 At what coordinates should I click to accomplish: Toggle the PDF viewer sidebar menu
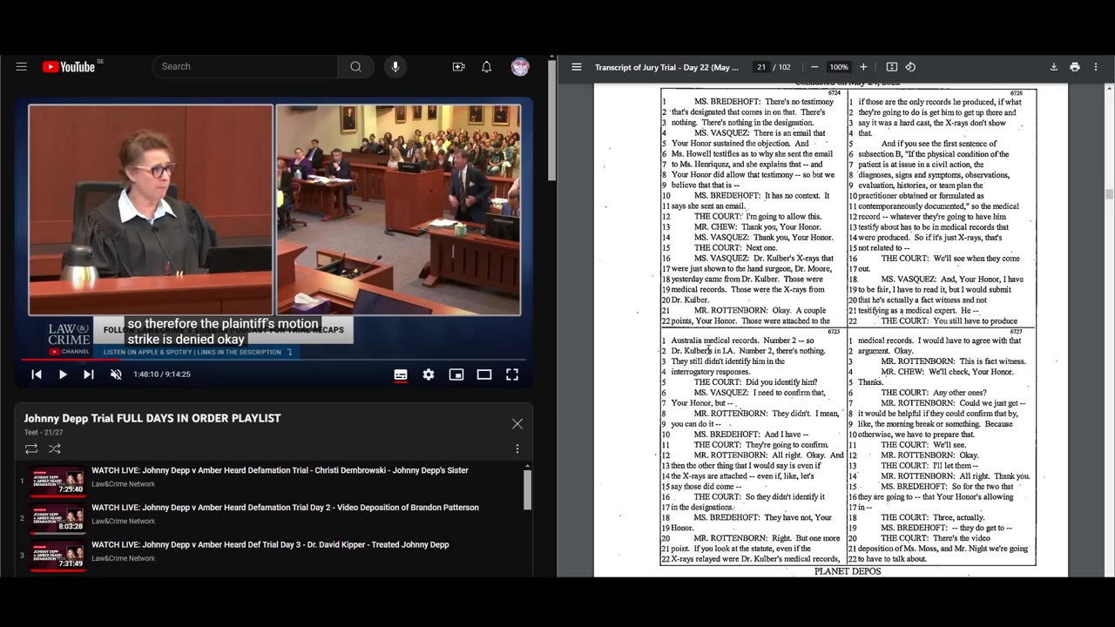point(577,67)
